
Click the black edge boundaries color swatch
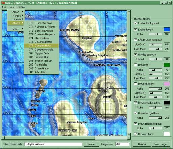coord(167,103)
